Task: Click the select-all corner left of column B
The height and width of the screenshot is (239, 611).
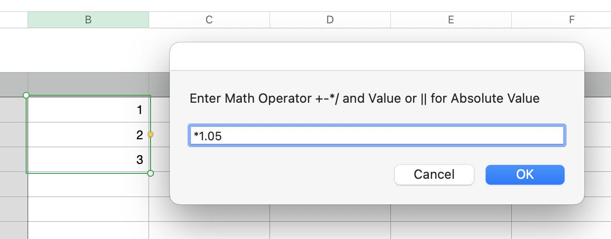Action: [x=14, y=20]
